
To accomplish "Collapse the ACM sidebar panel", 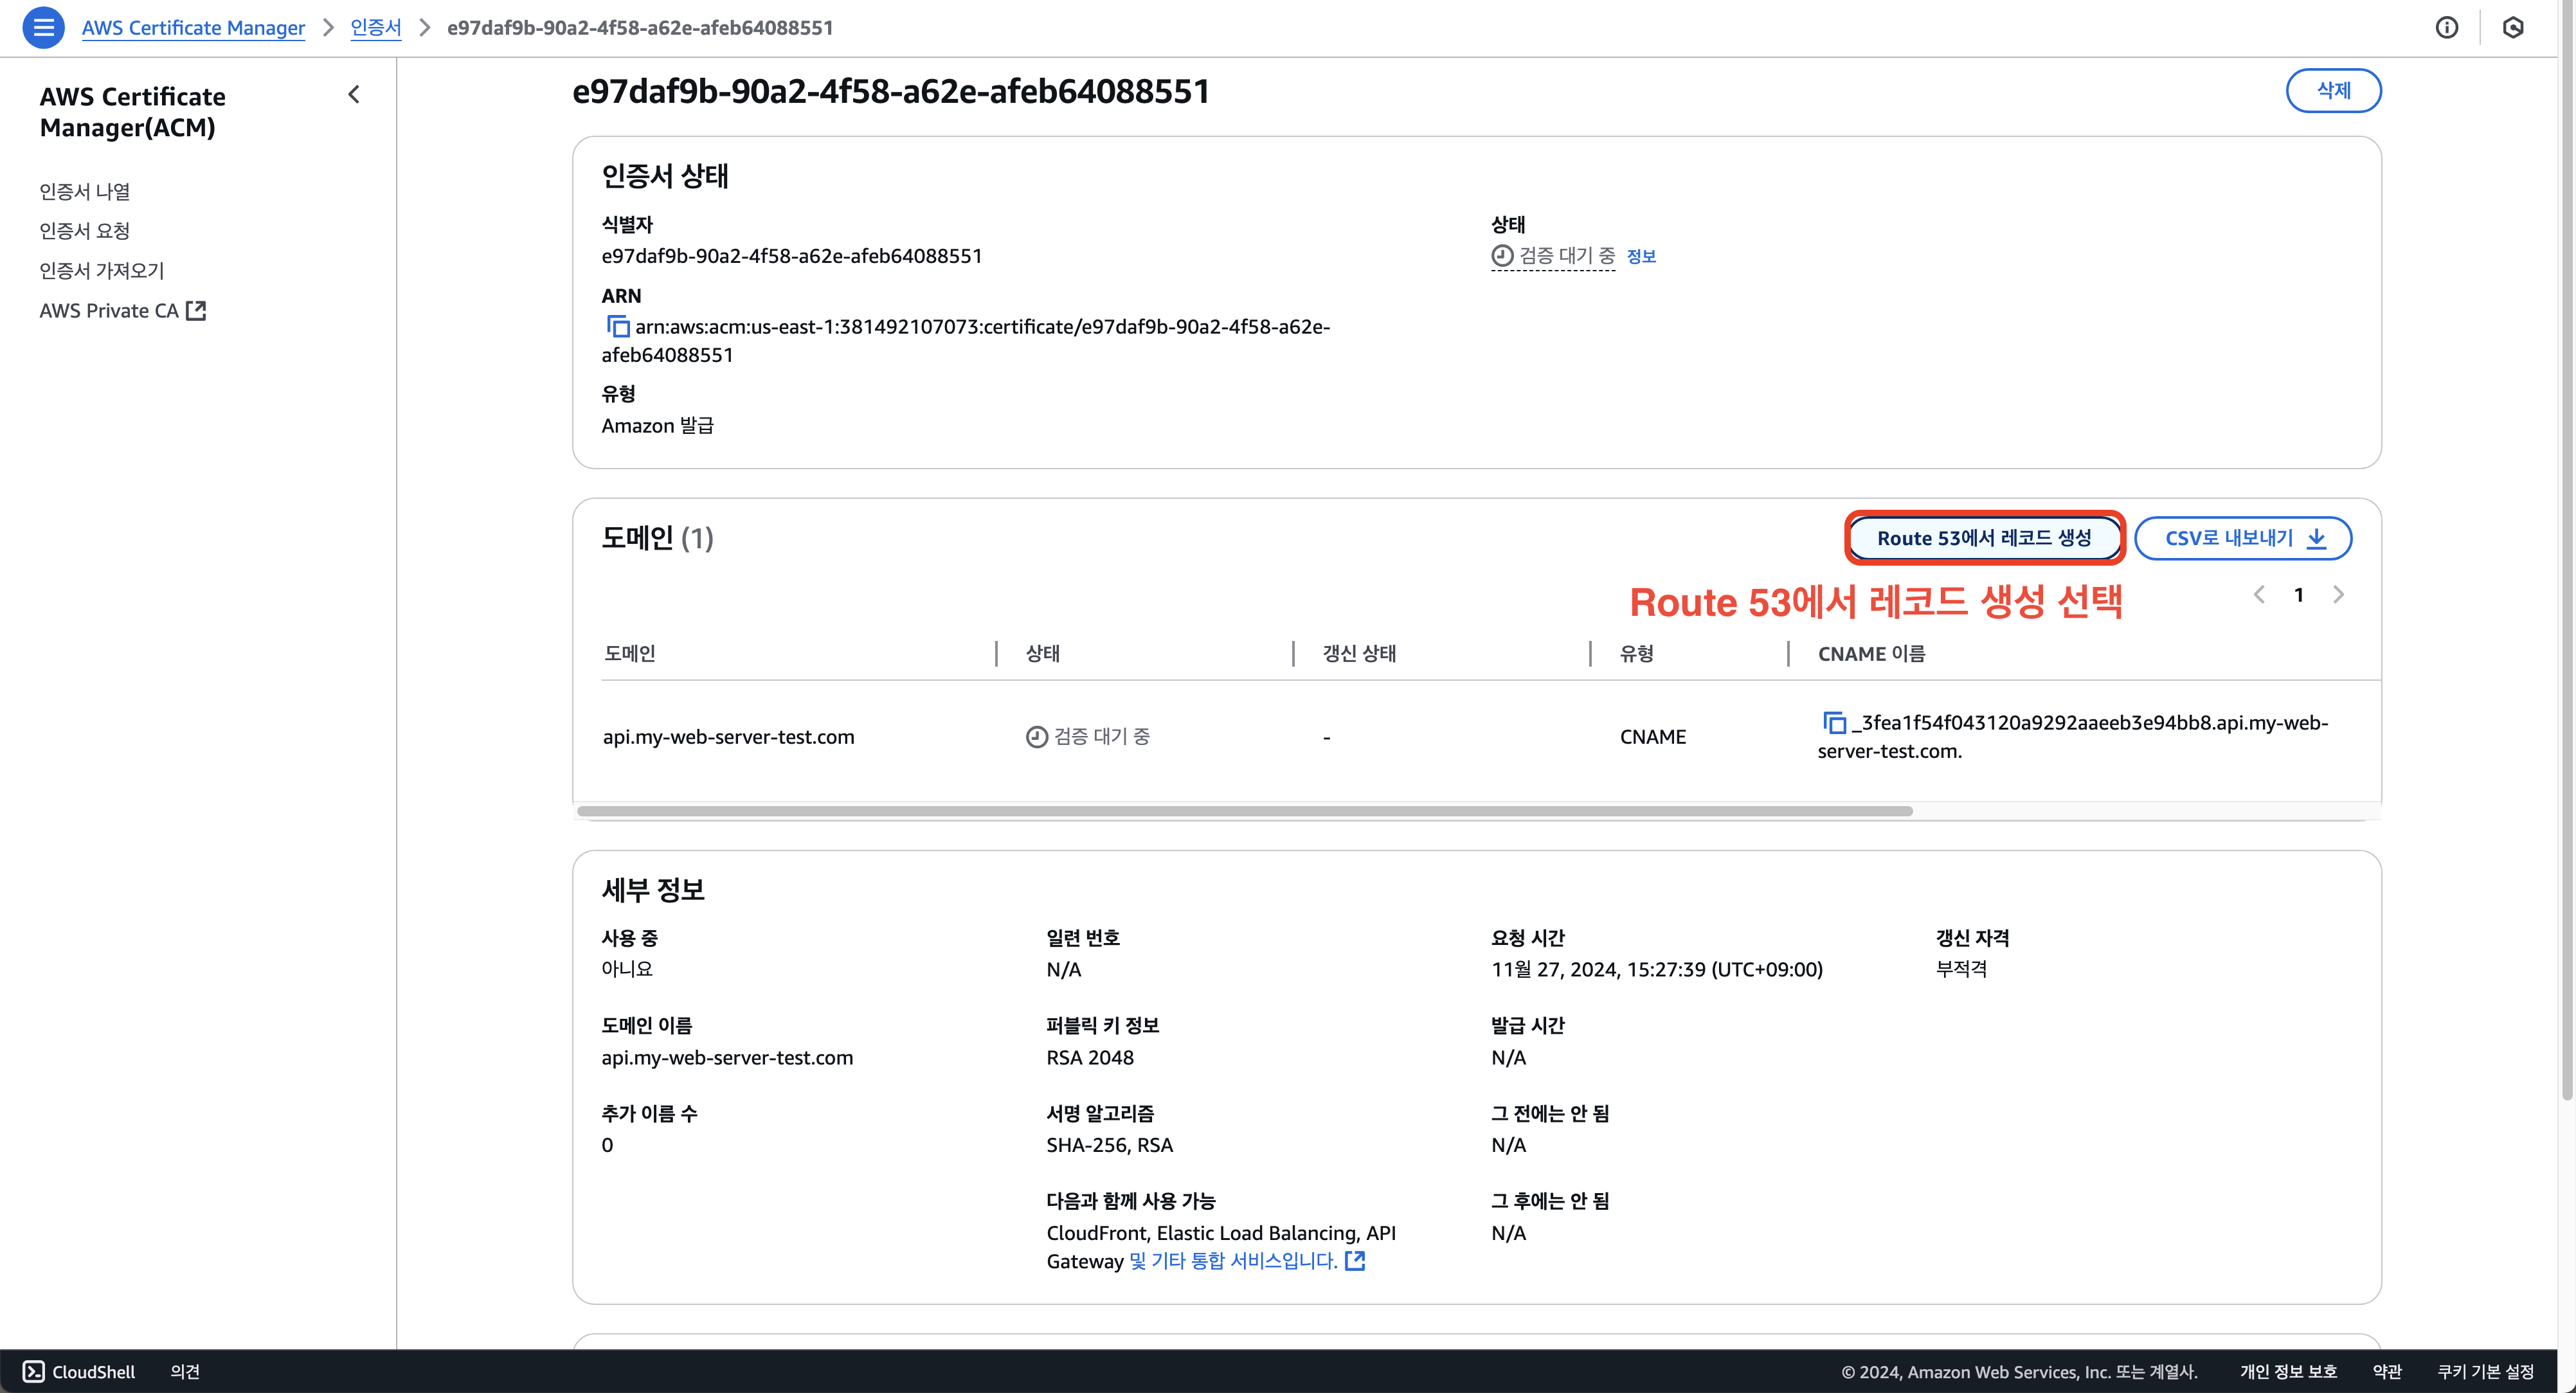I will [x=353, y=95].
